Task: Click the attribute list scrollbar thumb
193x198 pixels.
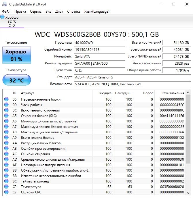Action: tap(188, 129)
